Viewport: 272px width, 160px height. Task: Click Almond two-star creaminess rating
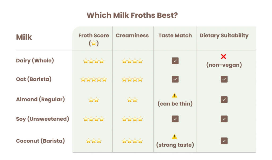132,100
